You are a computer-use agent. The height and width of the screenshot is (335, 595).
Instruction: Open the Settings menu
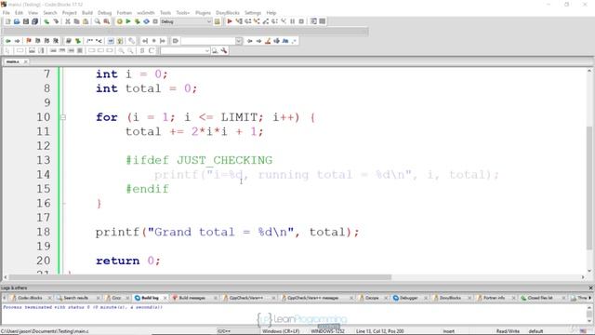click(253, 13)
